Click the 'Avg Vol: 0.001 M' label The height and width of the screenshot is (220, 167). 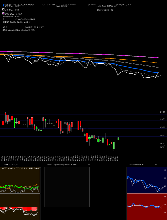(107, 6)
